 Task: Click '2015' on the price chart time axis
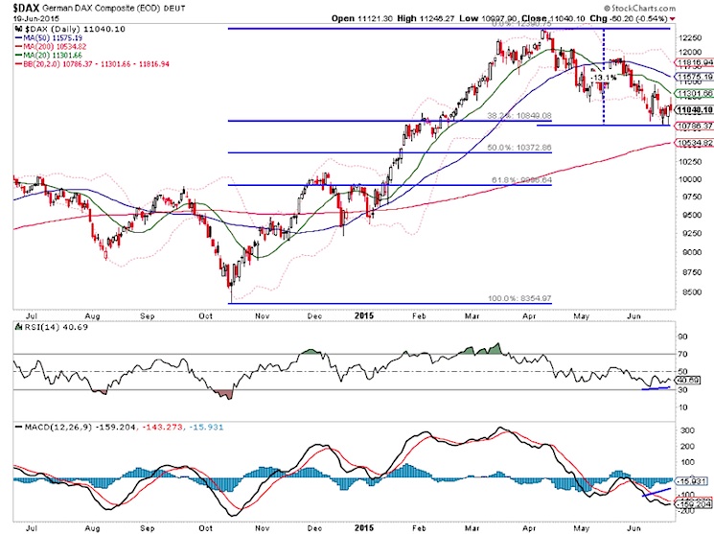point(364,315)
